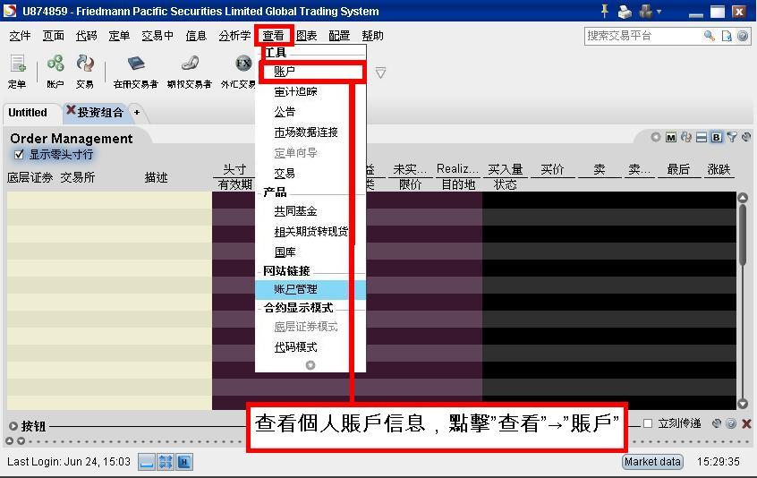Expand more menu items at bottom of 查看 menu
The height and width of the screenshot is (478, 757).
(x=310, y=365)
